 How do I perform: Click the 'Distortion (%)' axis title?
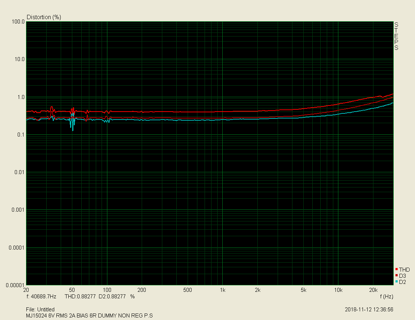point(44,17)
